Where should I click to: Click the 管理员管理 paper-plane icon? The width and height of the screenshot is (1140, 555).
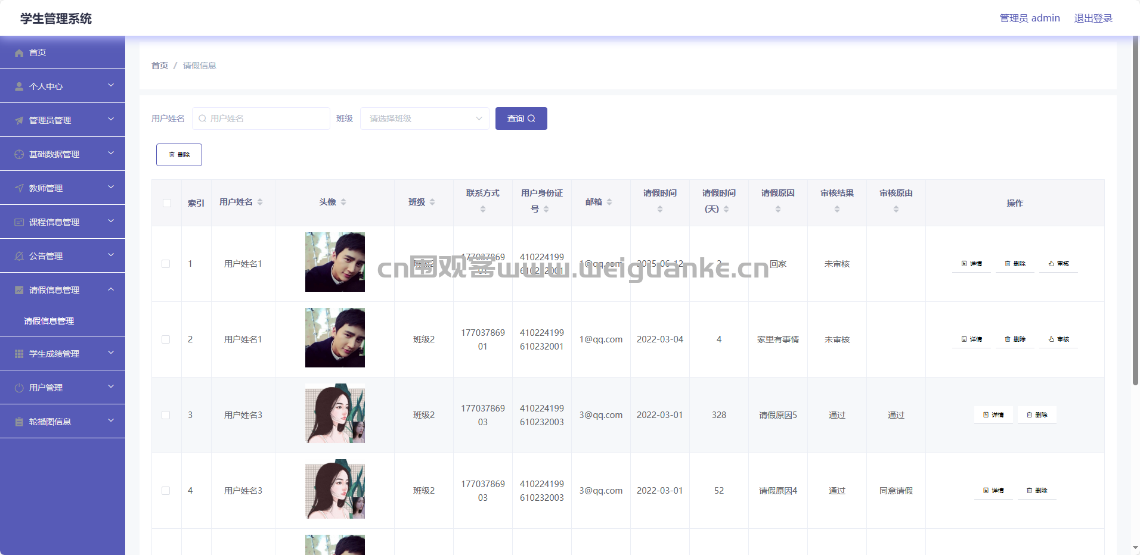19,120
